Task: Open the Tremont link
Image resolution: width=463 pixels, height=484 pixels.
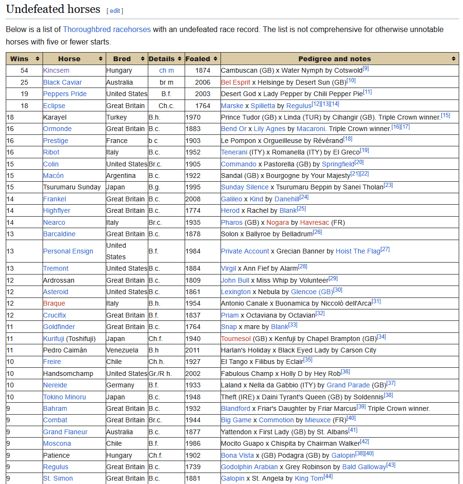Action: click(56, 269)
